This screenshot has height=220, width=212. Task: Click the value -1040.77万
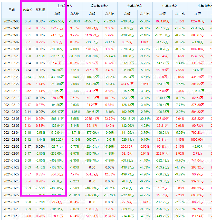[x=162, y=98]
